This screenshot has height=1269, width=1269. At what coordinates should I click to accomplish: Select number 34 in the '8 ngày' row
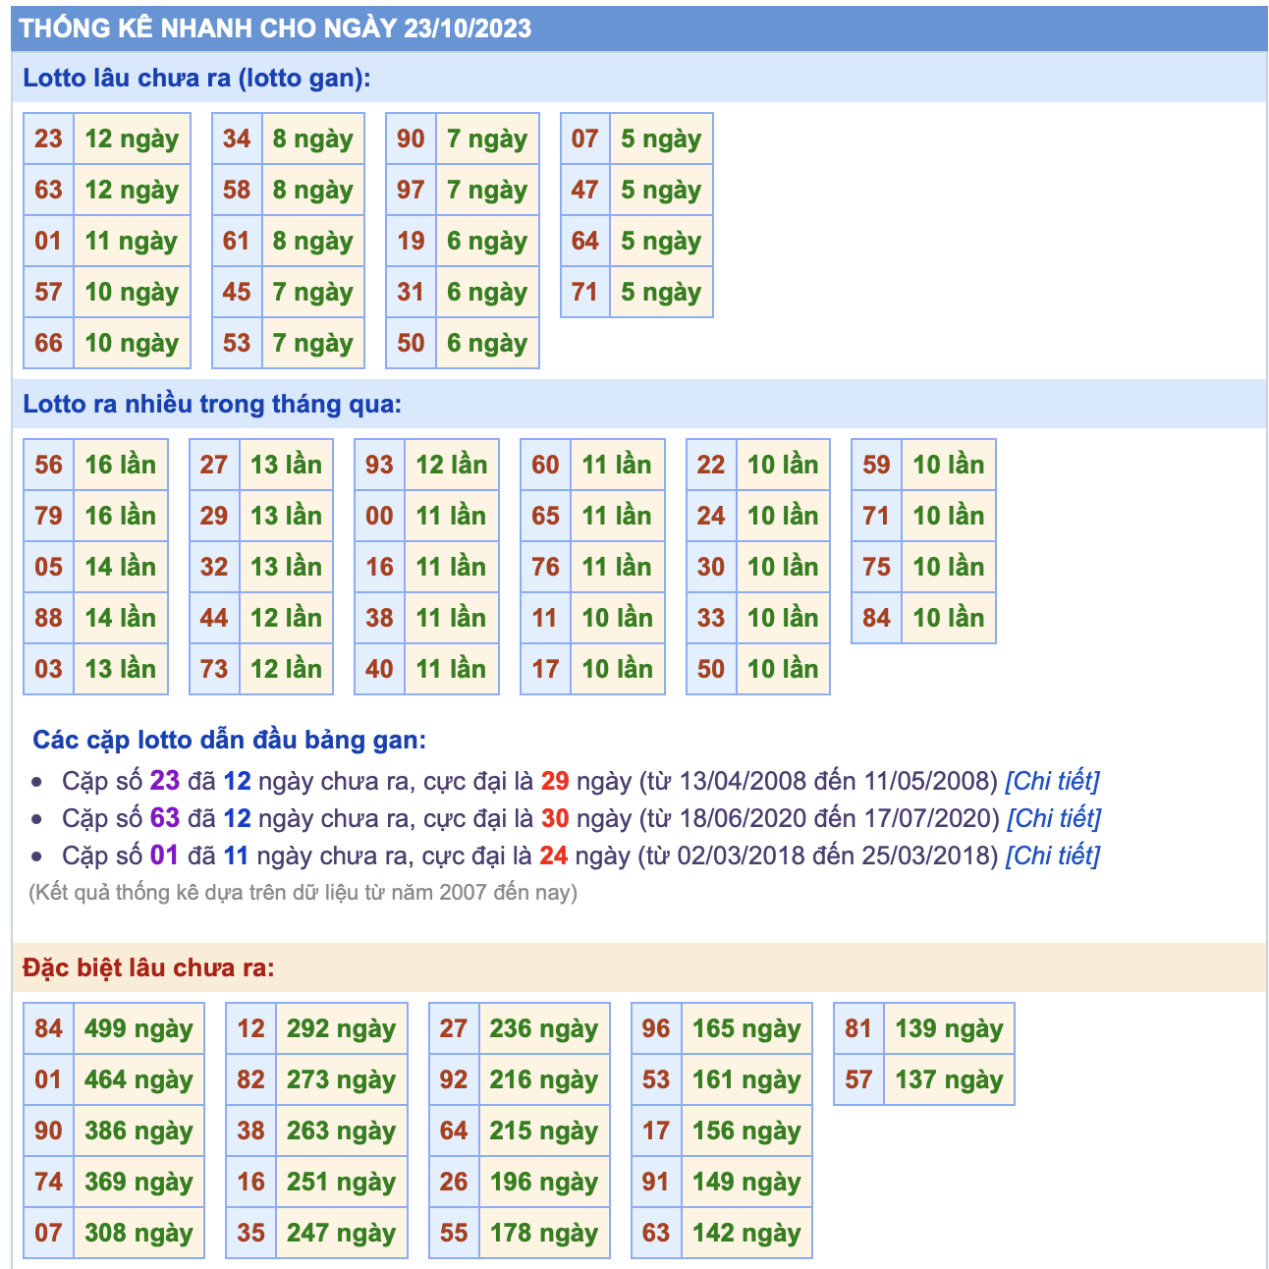click(x=237, y=138)
